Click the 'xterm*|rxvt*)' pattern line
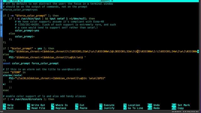Image resolution: width=201 pixels, height=113 pixels. pyautogui.click(x=13, y=75)
